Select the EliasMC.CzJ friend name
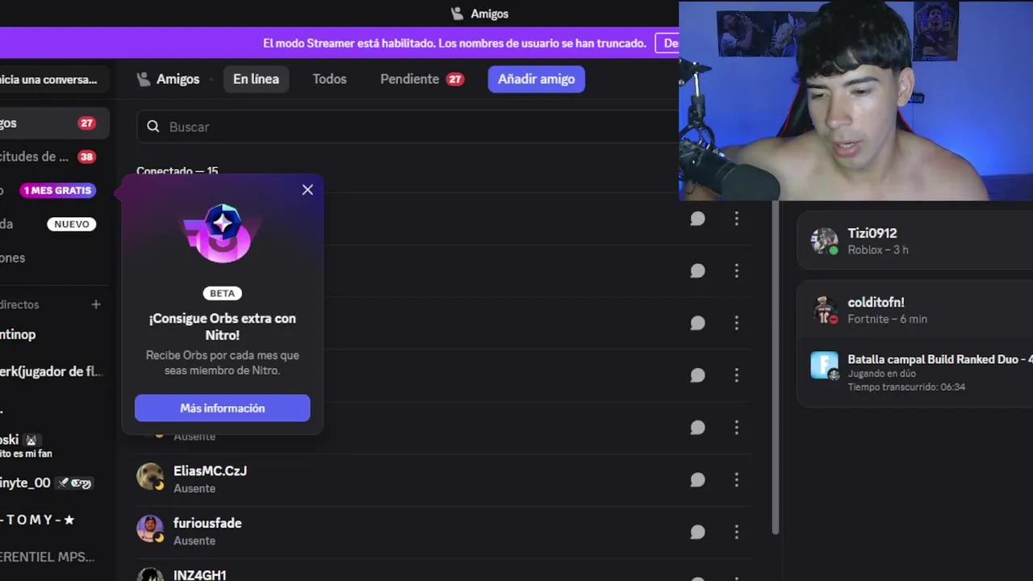Image resolution: width=1033 pixels, height=581 pixels. [x=210, y=471]
